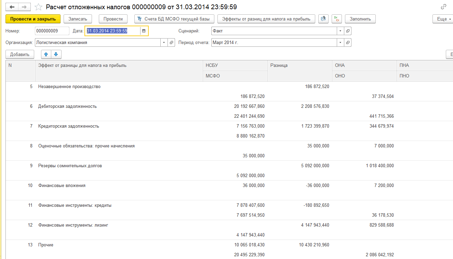This screenshot has height=259, width=453.
Task: Click the Провести button
Action: click(113, 19)
